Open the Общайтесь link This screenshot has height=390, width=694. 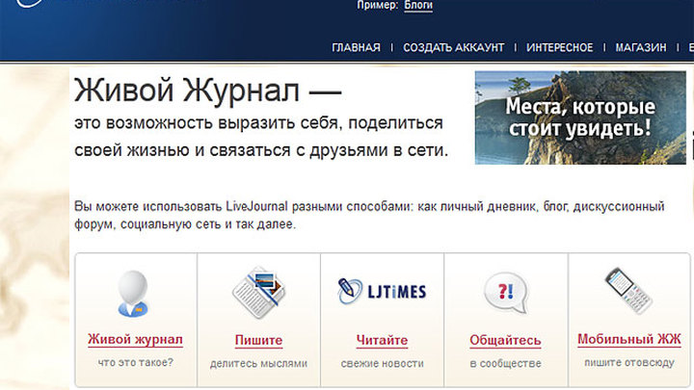(505, 341)
